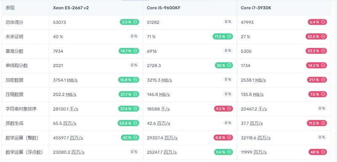Click the red 9.2 % string sorting badge
Screen dimensions: 337x162
223,109
